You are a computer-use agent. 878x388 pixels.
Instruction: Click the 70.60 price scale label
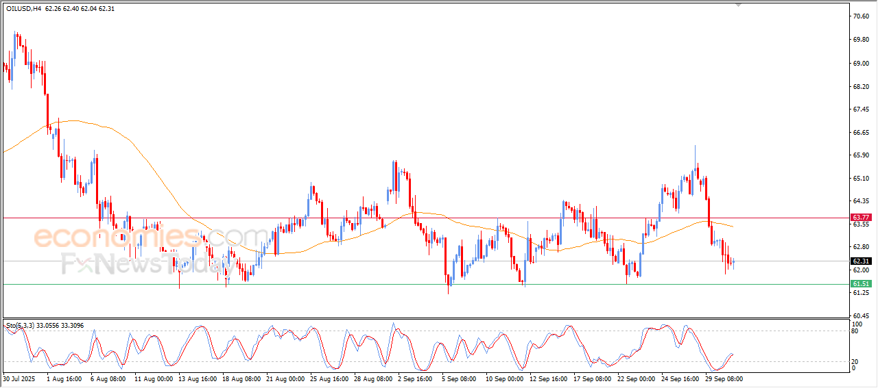point(861,16)
